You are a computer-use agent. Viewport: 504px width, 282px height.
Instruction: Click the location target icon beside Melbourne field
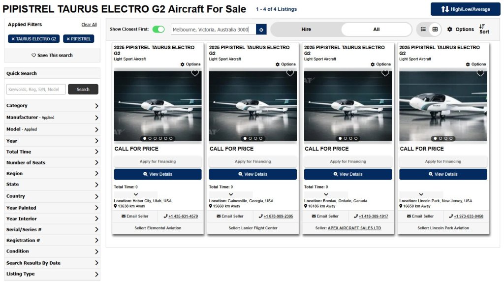pyautogui.click(x=261, y=30)
